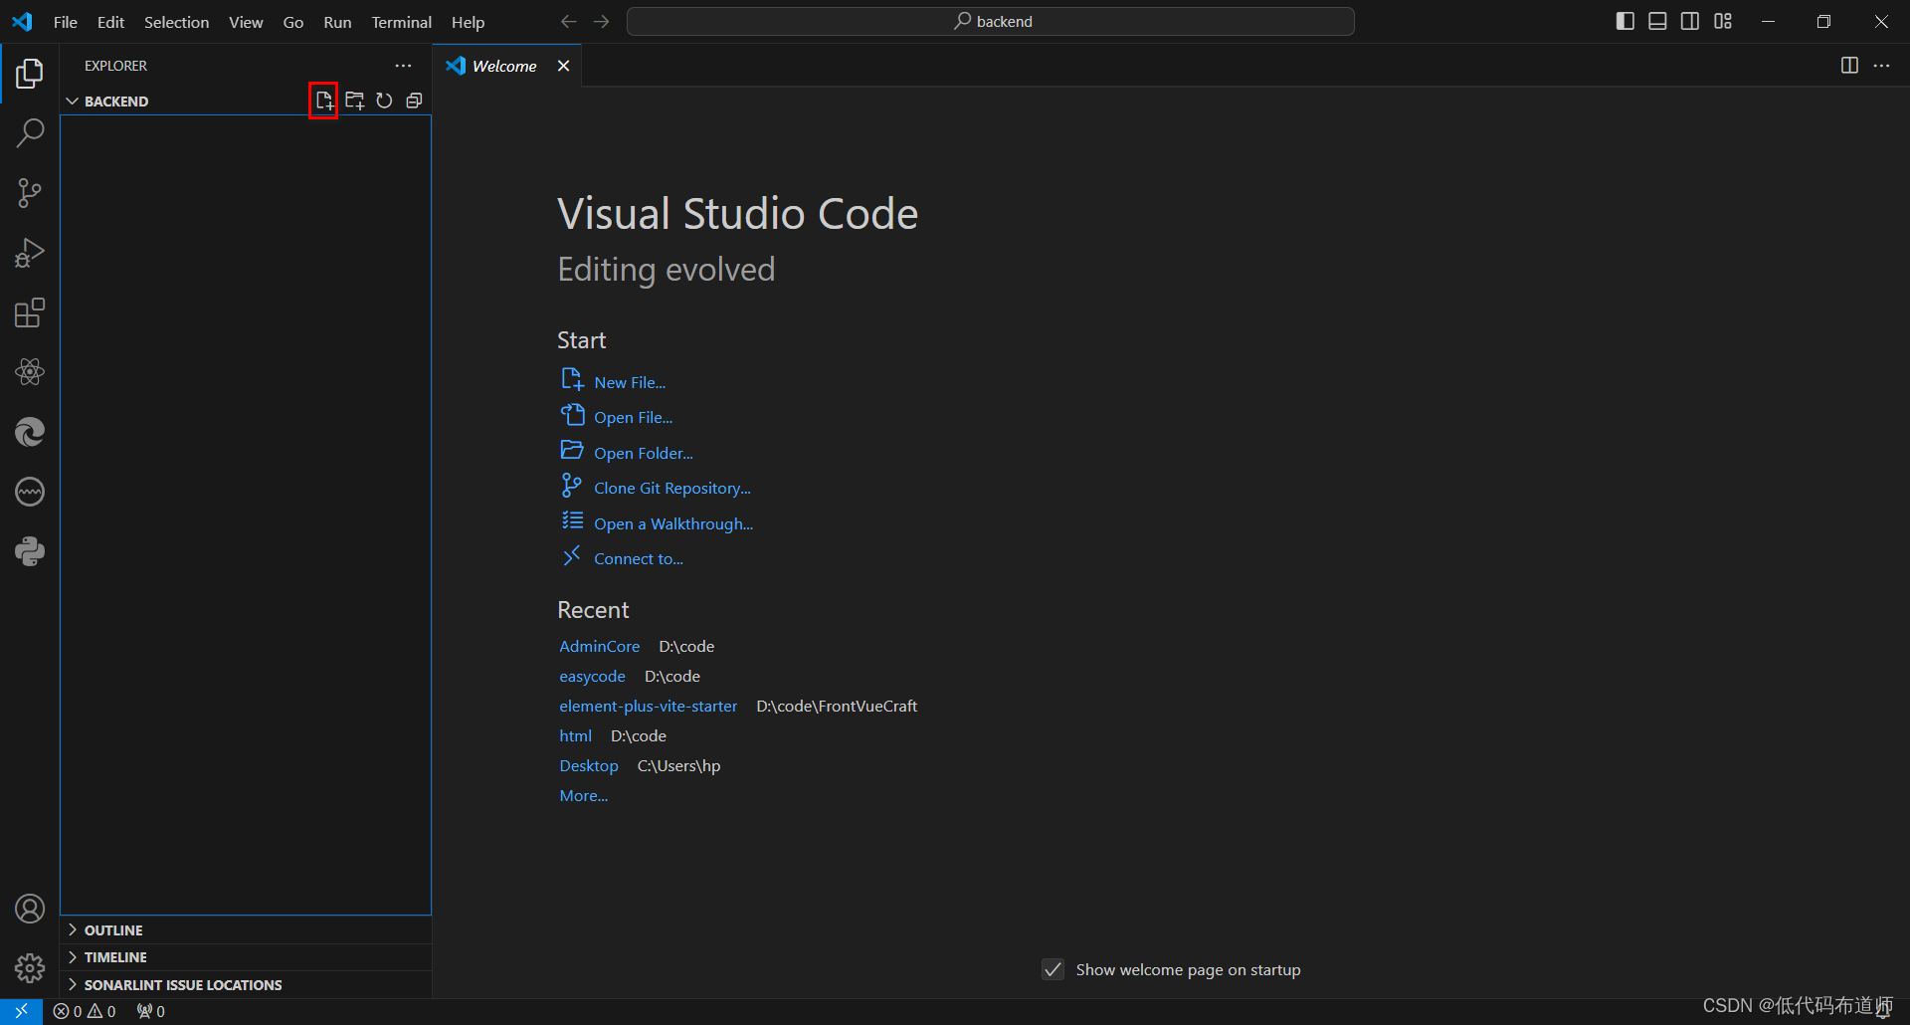Open recent html folder
The width and height of the screenshot is (1910, 1025).
(x=575, y=735)
